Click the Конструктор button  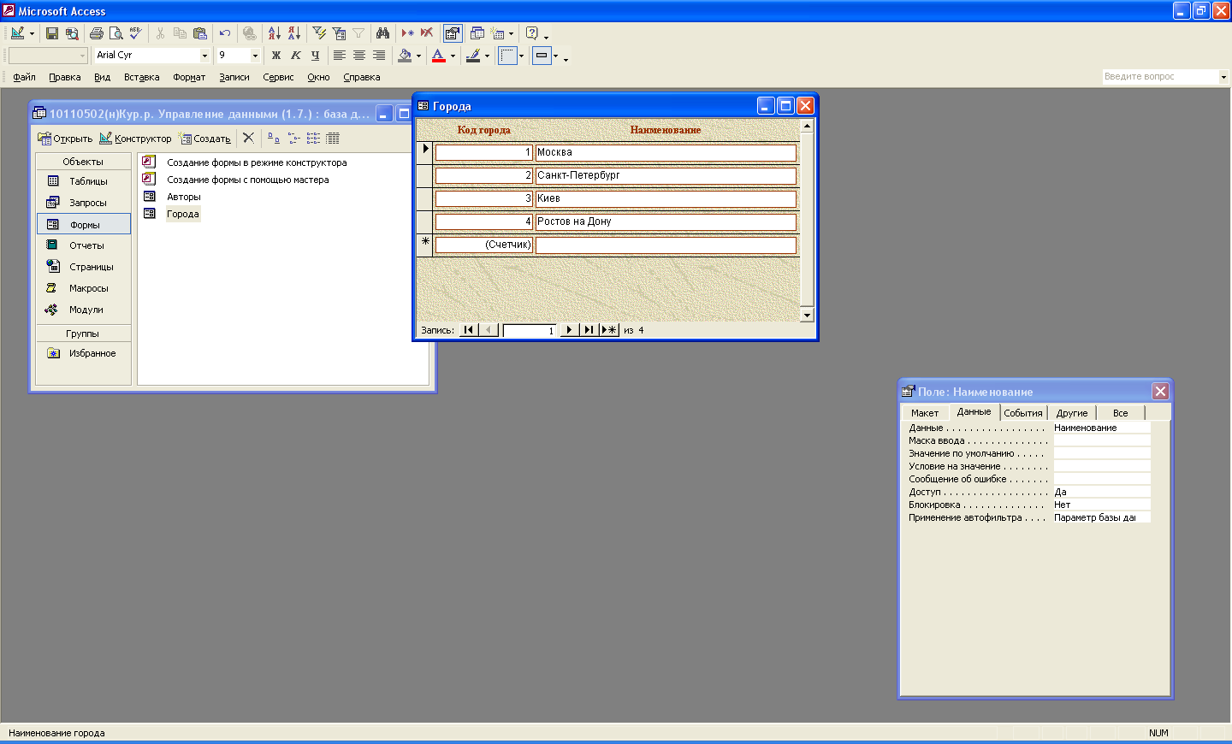click(135, 139)
